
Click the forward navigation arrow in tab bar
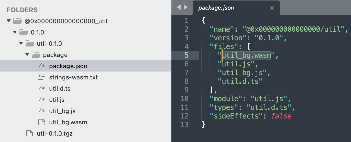click(x=185, y=7)
